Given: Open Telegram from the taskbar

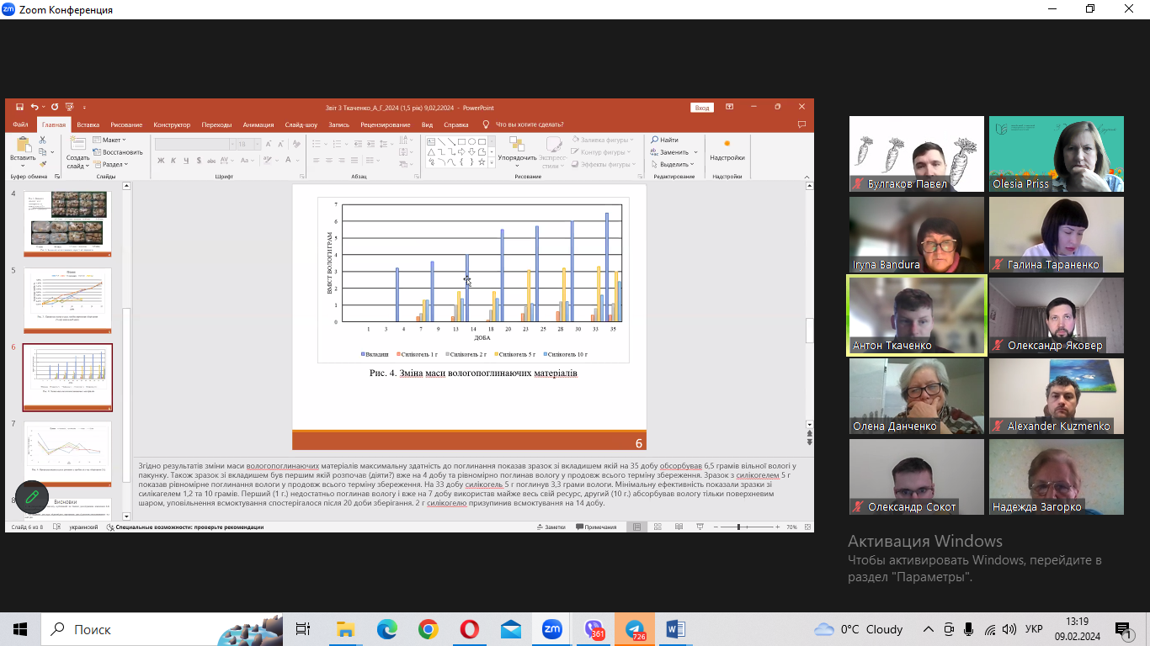Looking at the screenshot, I should pos(633,629).
